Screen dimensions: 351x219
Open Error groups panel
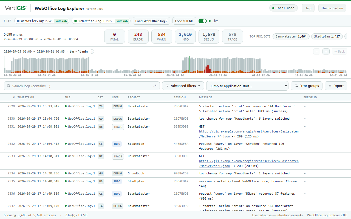tap(307, 86)
